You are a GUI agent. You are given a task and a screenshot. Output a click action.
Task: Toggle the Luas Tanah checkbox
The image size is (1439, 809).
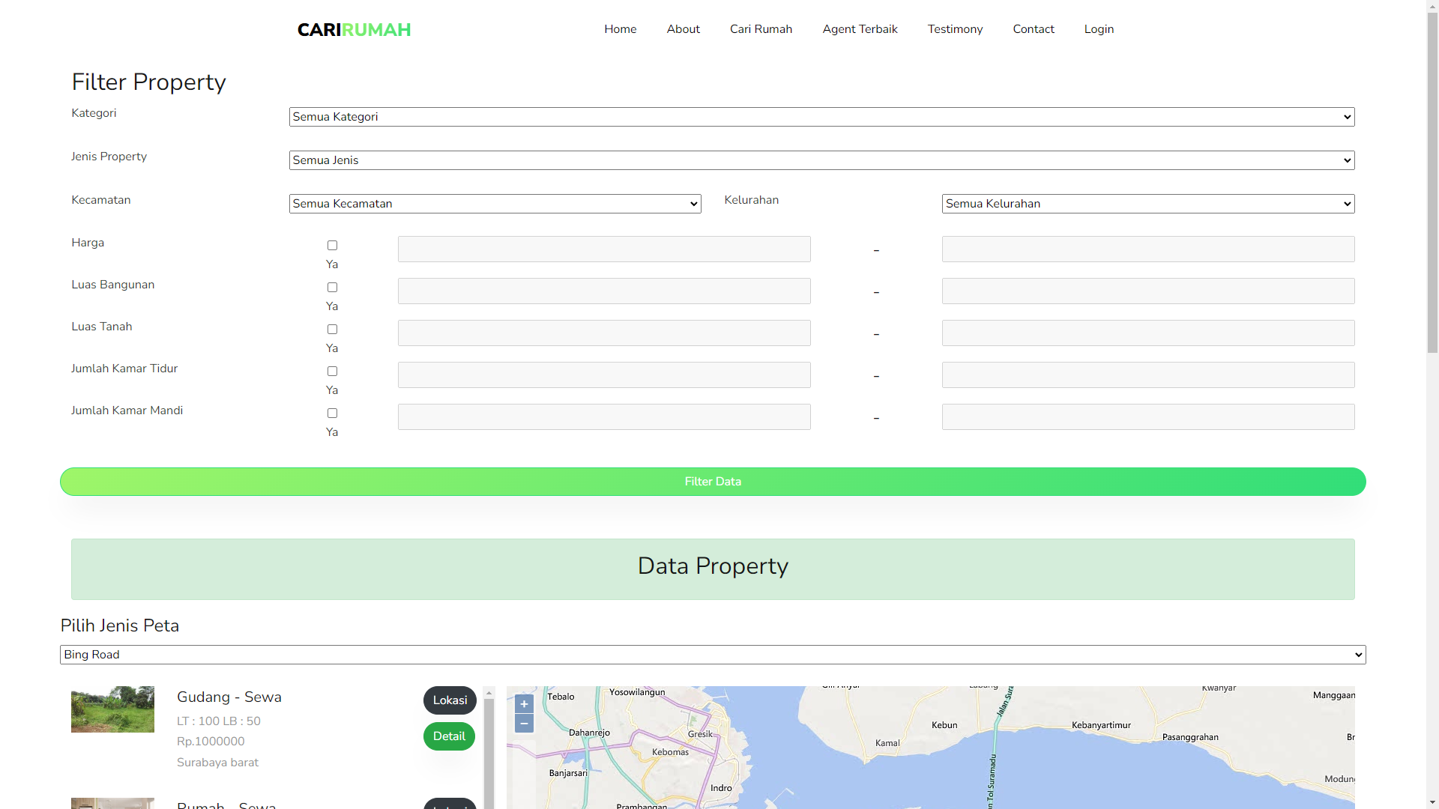[x=332, y=330]
